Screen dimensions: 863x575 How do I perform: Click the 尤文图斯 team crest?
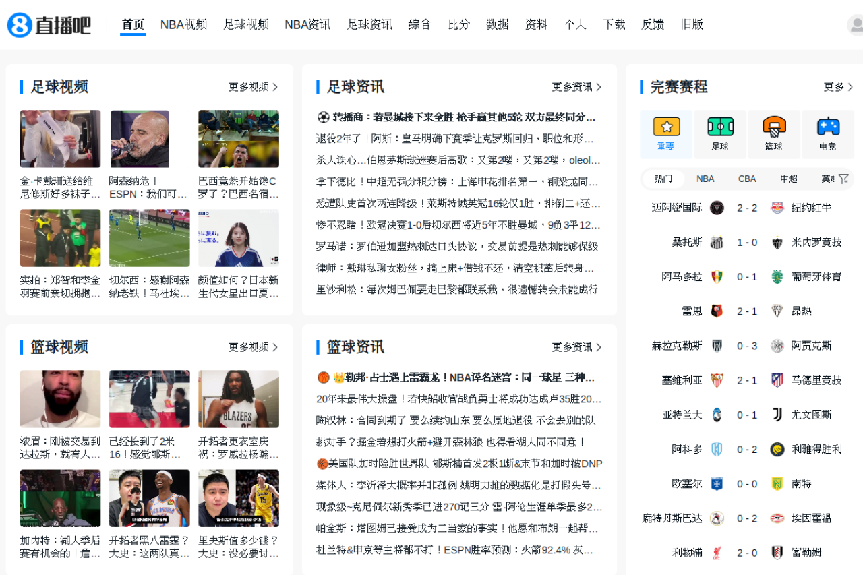coord(777,415)
